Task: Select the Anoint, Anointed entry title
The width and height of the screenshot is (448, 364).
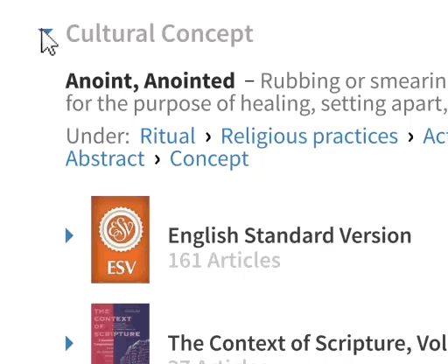Action: point(150,80)
